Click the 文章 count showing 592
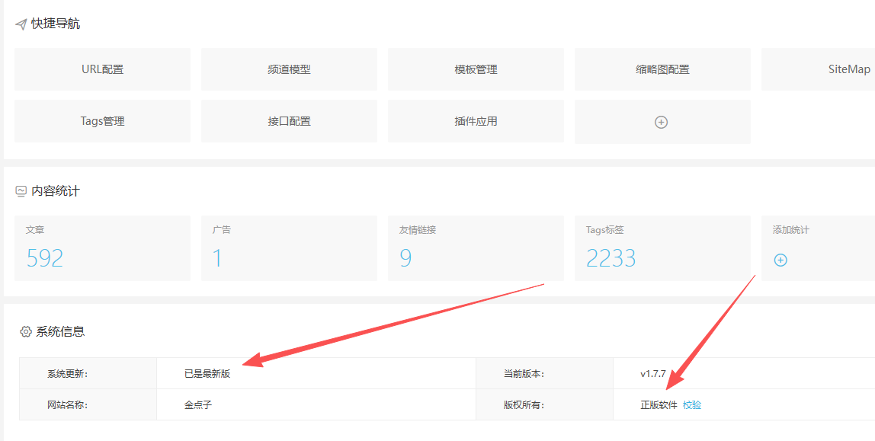 [x=44, y=258]
